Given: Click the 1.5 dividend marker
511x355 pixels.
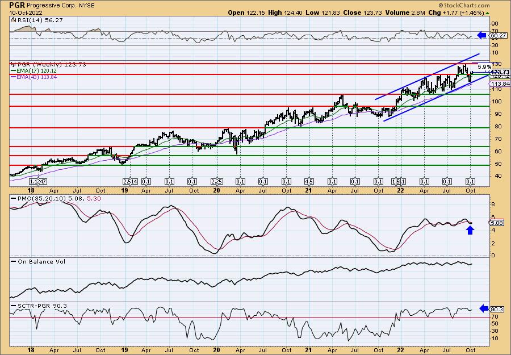Looking at the screenshot, I should [x=396, y=181].
